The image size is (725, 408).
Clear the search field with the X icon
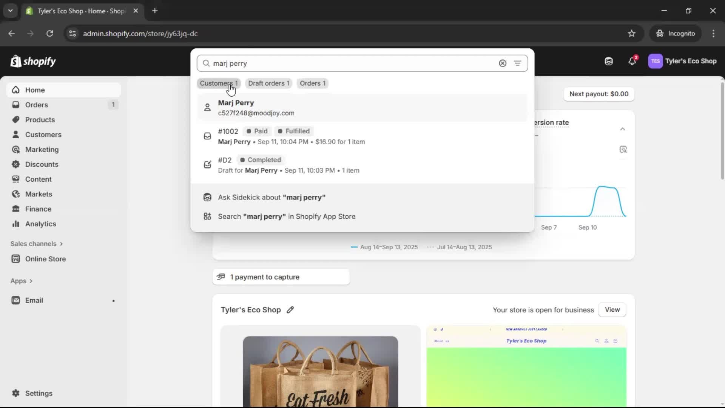coord(502,63)
